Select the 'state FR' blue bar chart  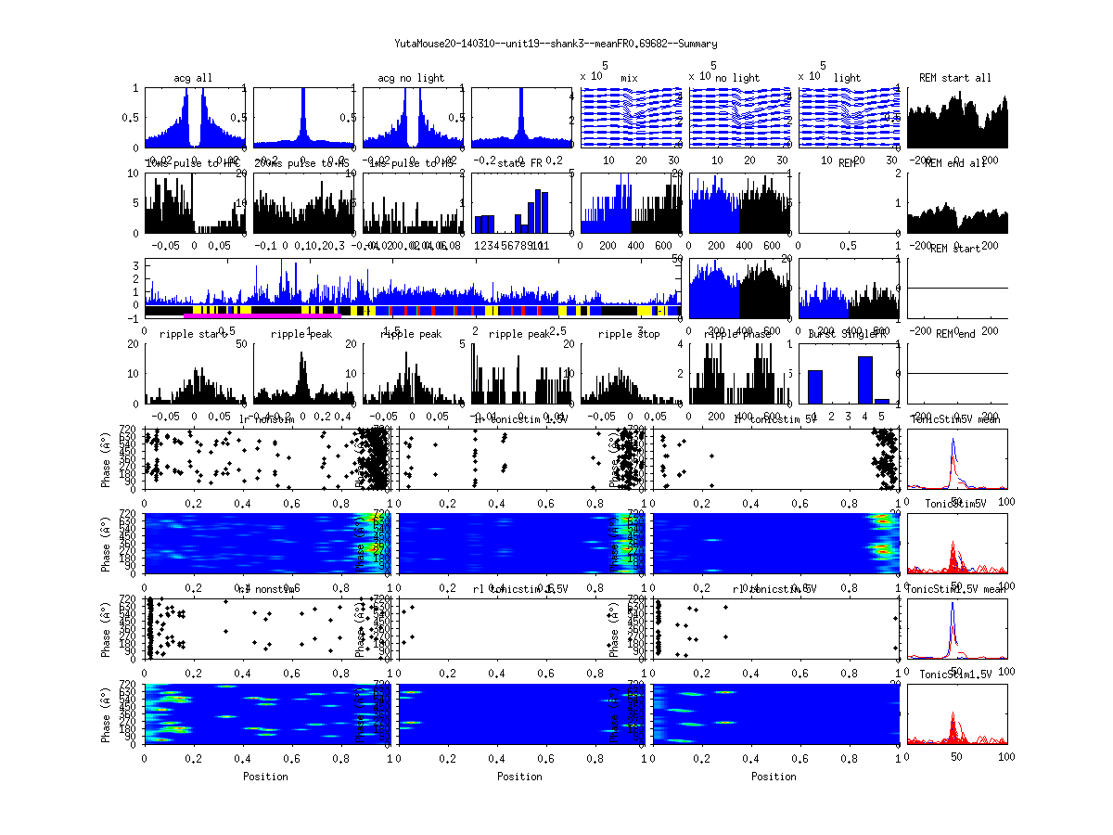[520, 202]
